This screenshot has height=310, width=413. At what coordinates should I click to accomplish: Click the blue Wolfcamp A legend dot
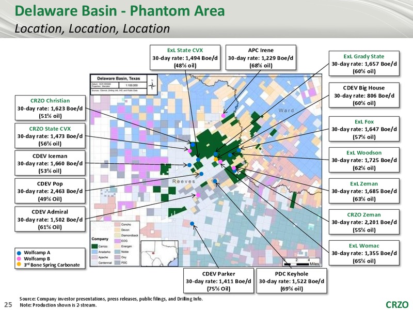[19, 253]
